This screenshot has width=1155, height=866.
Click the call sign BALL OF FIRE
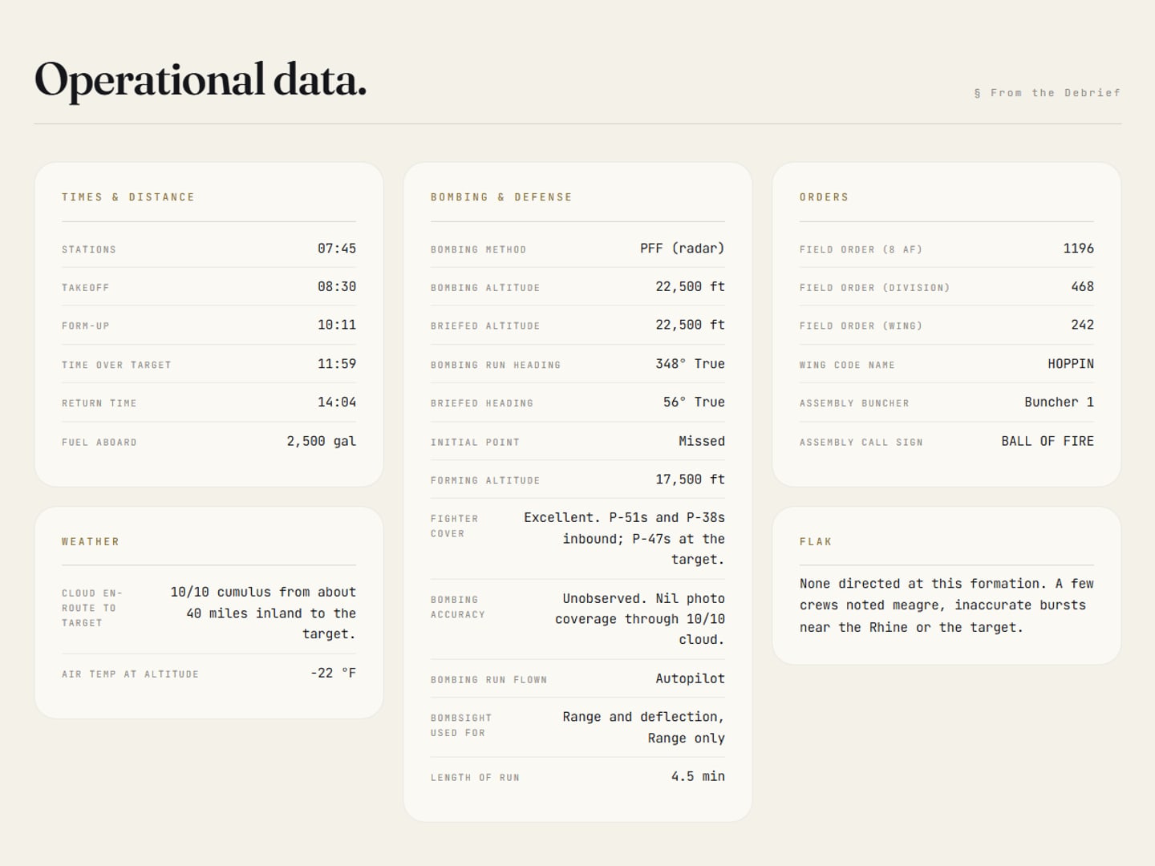[x=1048, y=441]
